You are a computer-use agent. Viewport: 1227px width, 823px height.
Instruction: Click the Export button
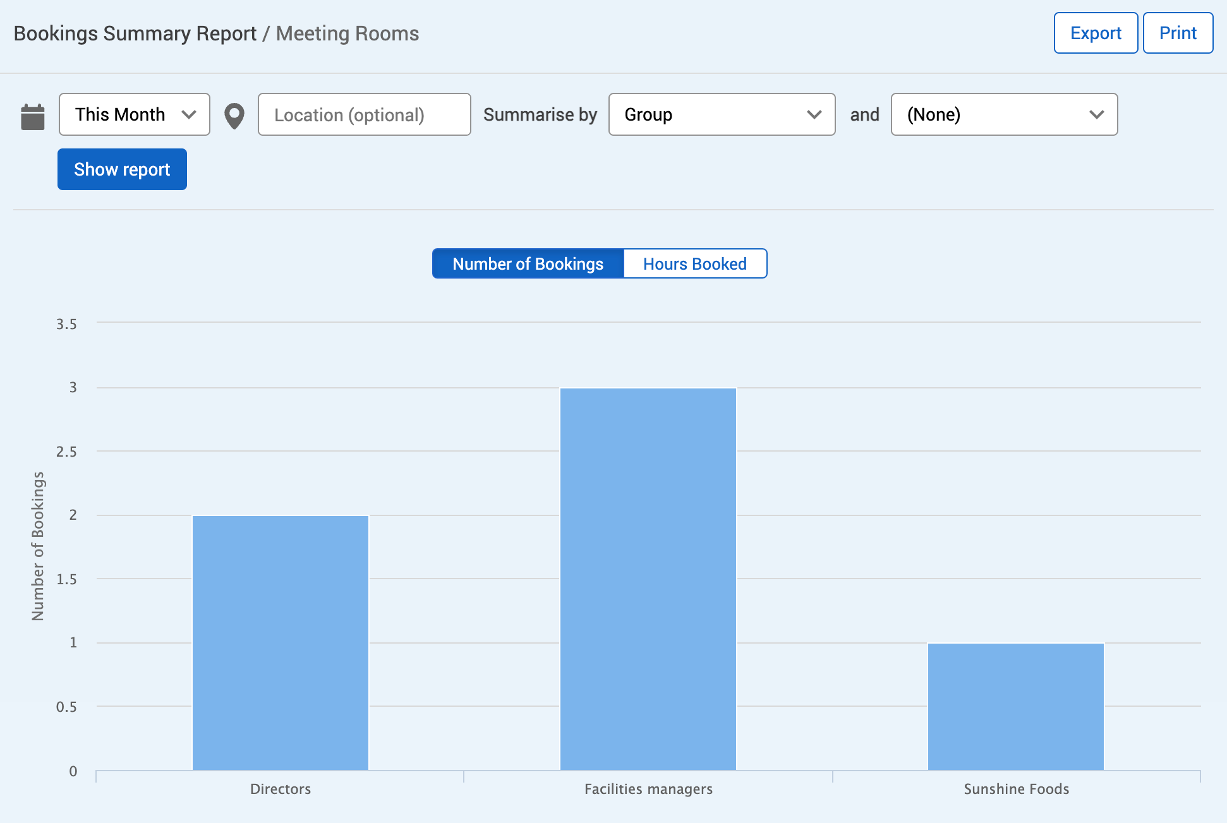[1096, 33]
